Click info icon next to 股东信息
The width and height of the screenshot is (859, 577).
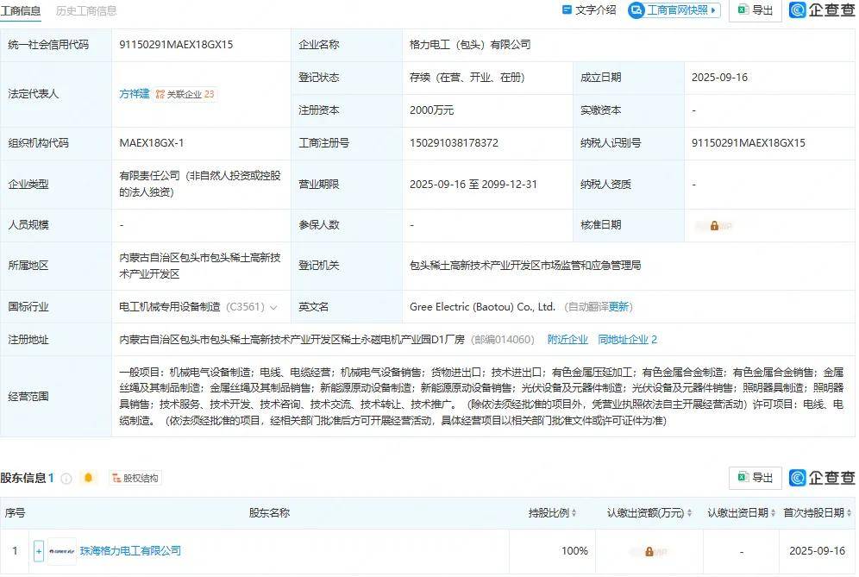[66, 479]
